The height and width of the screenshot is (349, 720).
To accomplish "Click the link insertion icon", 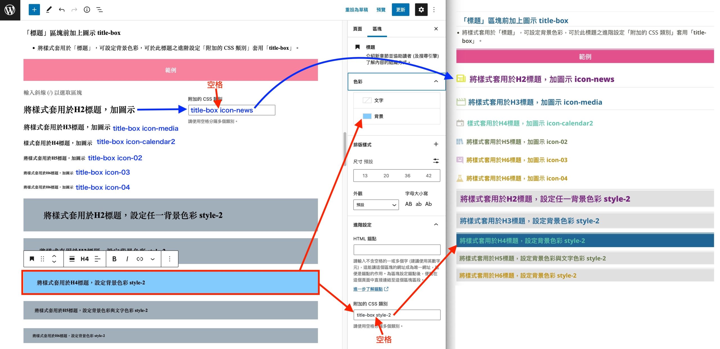I will (x=140, y=259).
